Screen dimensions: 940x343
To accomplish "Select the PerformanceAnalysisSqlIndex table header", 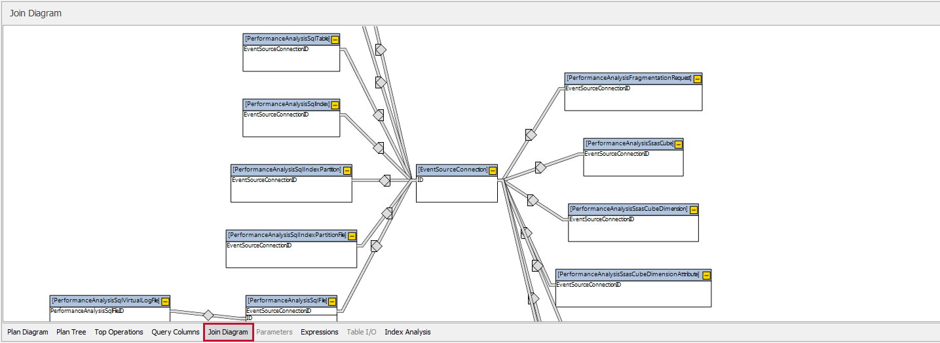I will (x=291, y=105).
